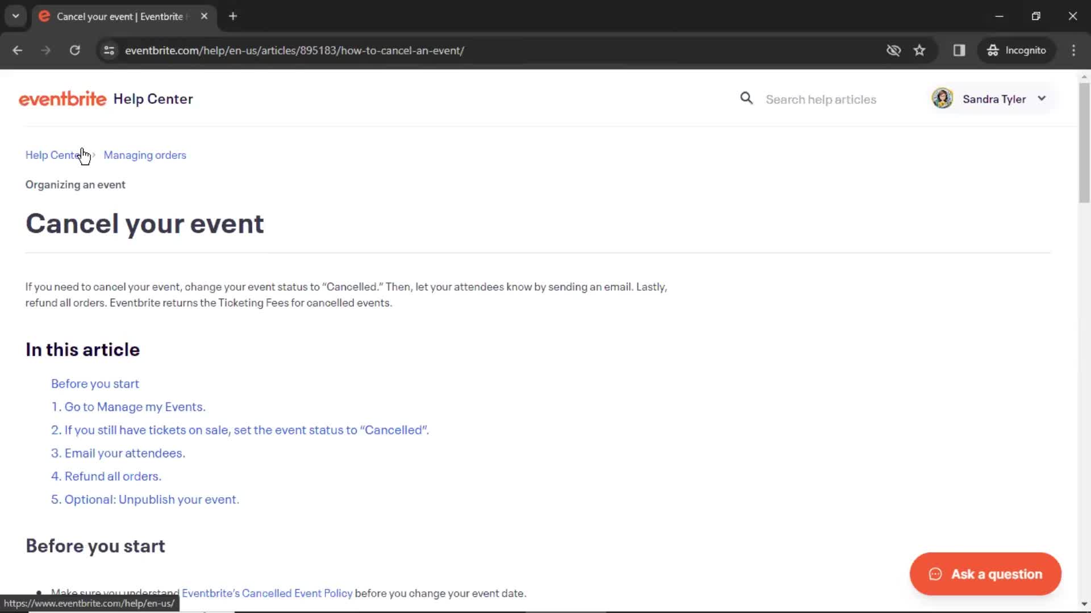The width and height of the screenshot is (1091, 613).
Task: Open the tab search dropdown
Action: click(16, 16)
